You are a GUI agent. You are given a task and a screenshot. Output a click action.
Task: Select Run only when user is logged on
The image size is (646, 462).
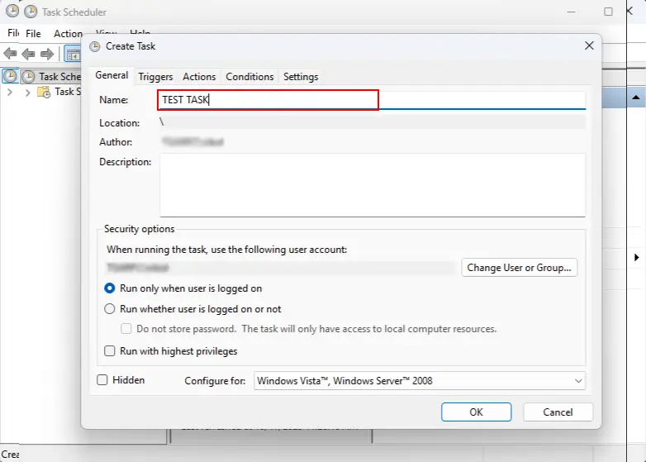point(110,288)
